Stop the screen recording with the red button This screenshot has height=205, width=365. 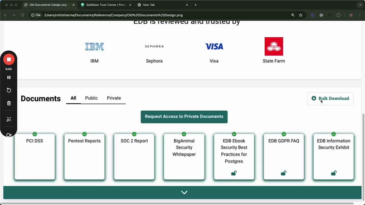coord(9,60)
